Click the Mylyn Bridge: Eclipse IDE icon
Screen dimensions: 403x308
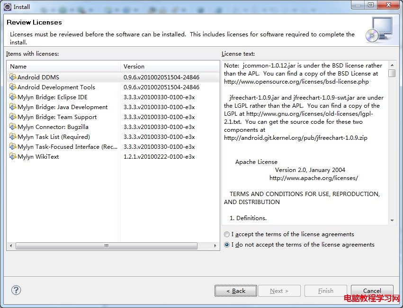pyautogui.click(x=13, y=97)
